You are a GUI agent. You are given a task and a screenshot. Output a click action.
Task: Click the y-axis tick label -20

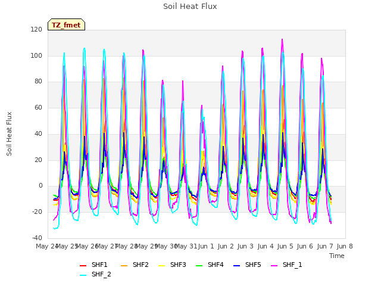pos(37,212)
